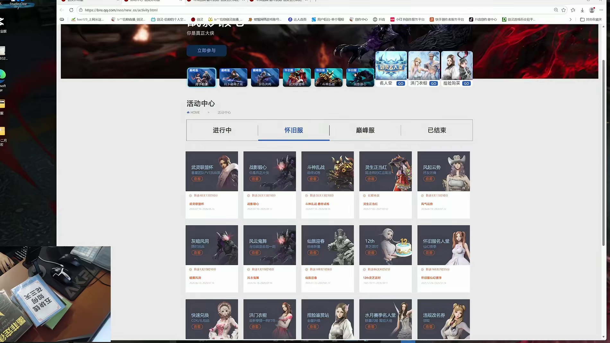Image resolution: width=610 pixels, height=343 pixels.
Task: Click the 立即参与 banner button
Action: 206,50
